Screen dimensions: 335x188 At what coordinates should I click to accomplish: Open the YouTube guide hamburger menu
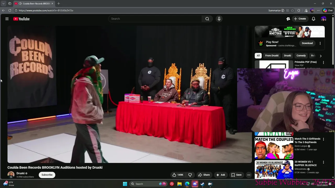pyautogui.click(x=7, y=19)
